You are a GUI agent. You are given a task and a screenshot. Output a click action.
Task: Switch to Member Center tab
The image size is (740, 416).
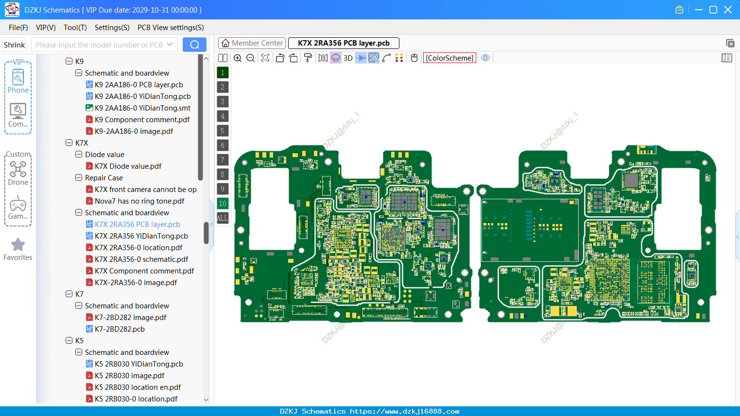(x=252, y=43)
